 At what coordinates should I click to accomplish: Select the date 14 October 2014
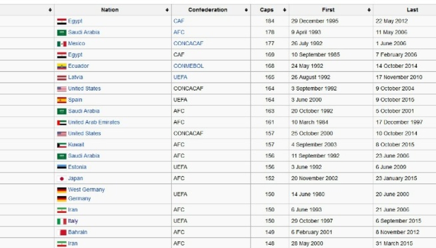coord(396,66)
